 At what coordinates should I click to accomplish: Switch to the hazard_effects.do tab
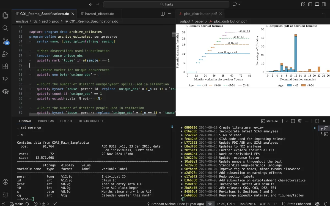pyautogui.click(x=99, y=14)
